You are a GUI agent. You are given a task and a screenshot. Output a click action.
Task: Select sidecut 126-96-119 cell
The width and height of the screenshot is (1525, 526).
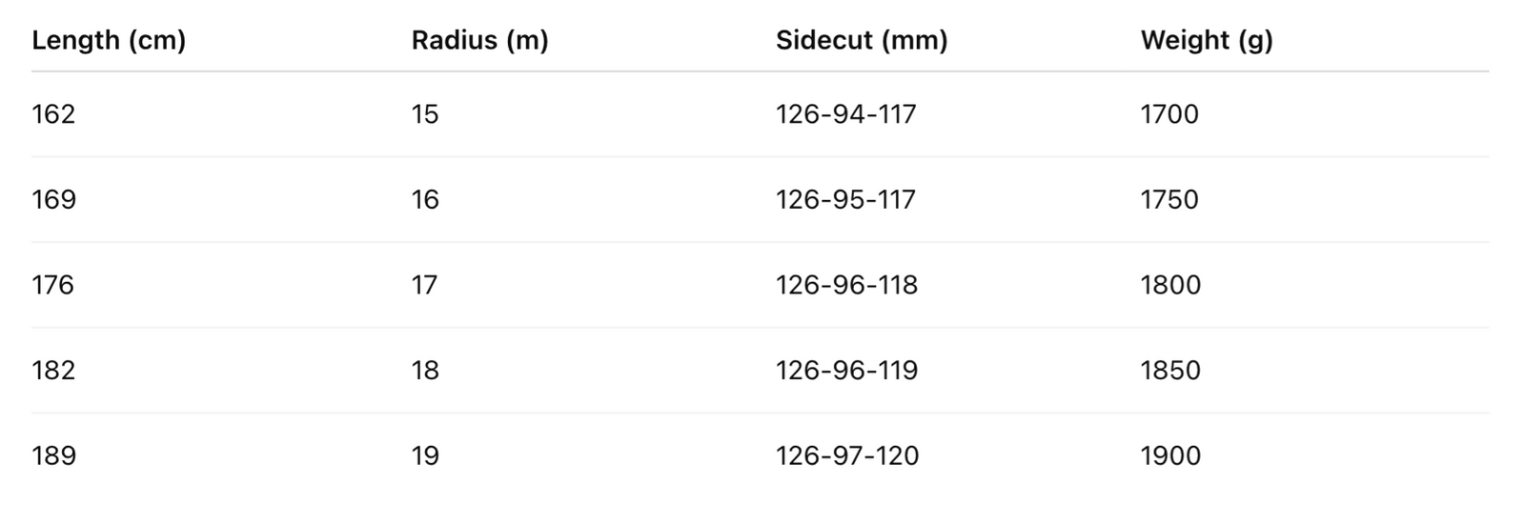pos(846,370)
